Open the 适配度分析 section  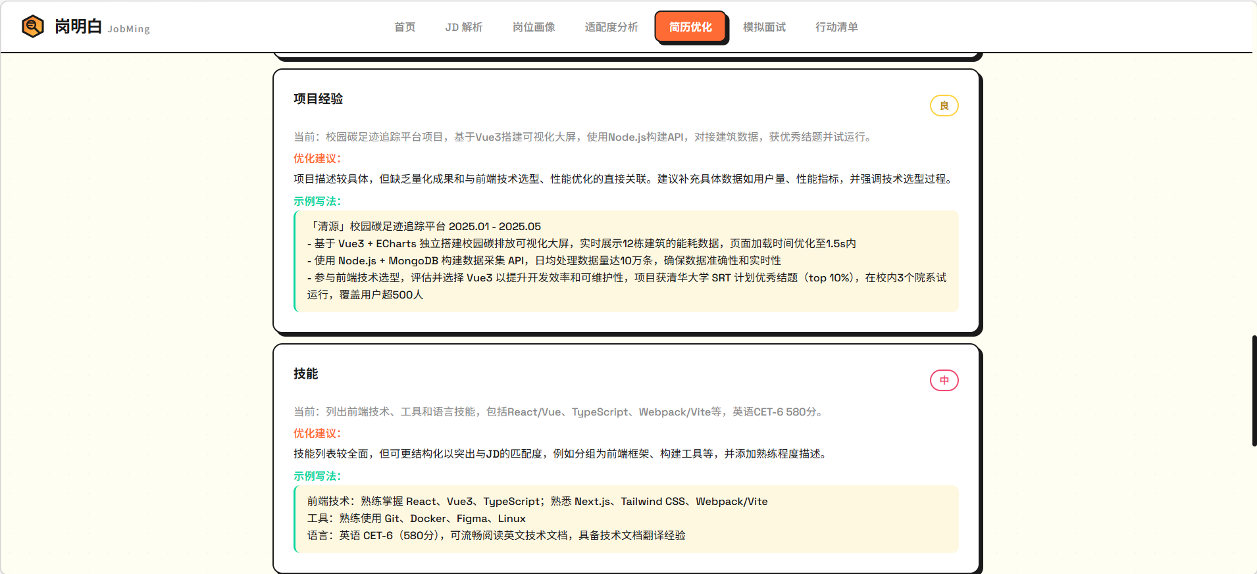(x=611, y=27)
